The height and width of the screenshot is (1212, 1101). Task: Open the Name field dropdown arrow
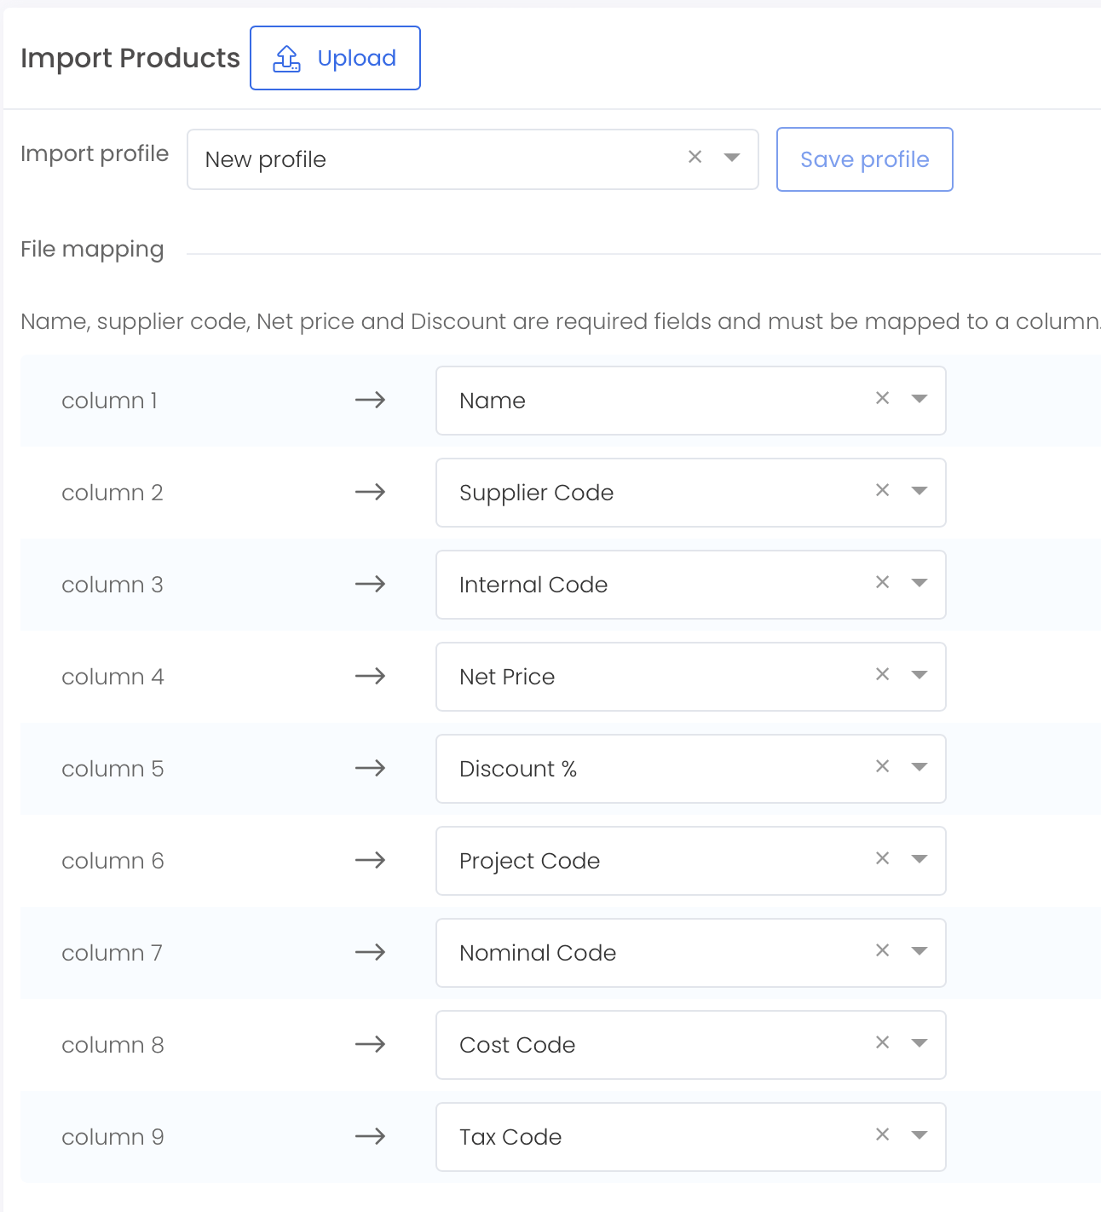919,398
